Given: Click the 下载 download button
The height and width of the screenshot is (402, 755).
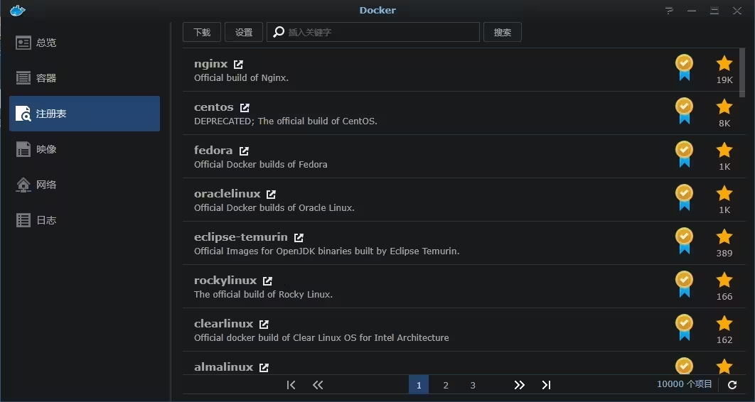Looking at the screenshot, I should coord(202,33).
